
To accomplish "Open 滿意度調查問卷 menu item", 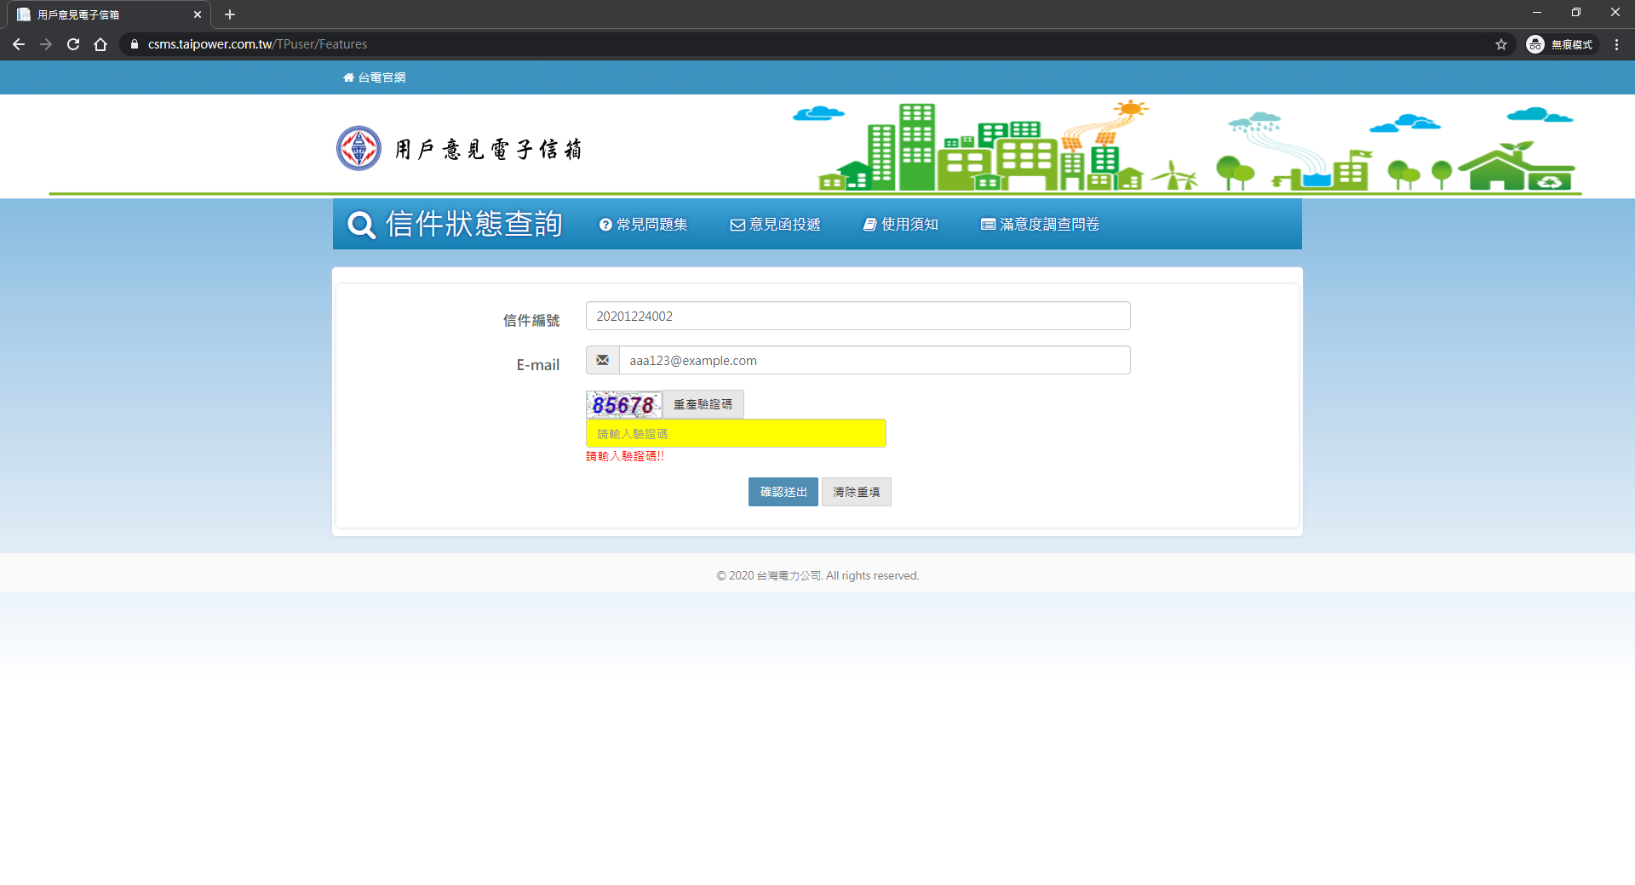I will pyautogui.click(x=1041, y=225).
